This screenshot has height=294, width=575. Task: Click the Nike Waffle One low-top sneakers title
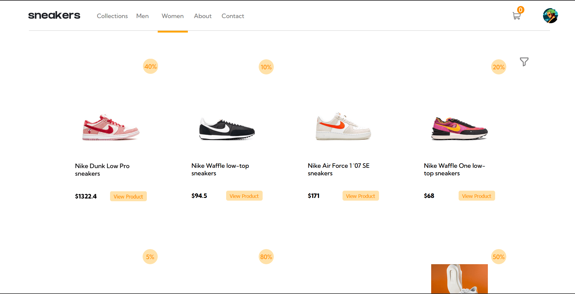[x=454, y=170]
